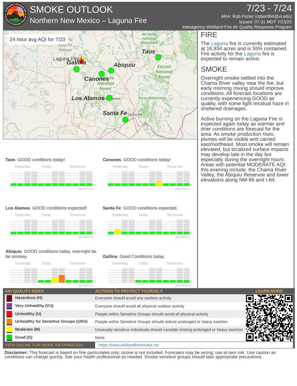297x386 pixels.
Task: Click the Unhealthy red legend swatch
Action: [x=9, y=314]
